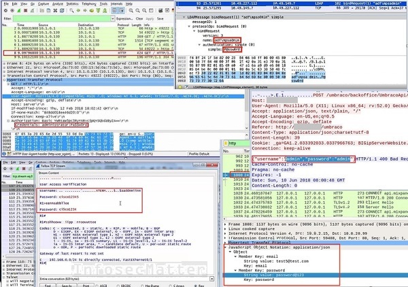
Task: Click Find button in Follow TCP Stream
Action: click(x=48, y=286)
